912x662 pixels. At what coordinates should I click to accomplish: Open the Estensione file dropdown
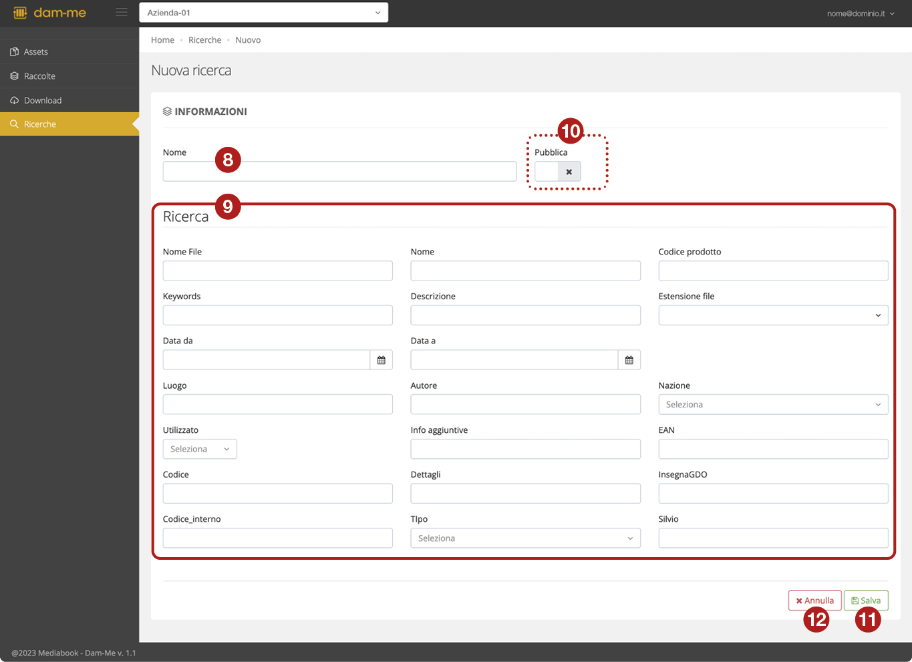773,315
